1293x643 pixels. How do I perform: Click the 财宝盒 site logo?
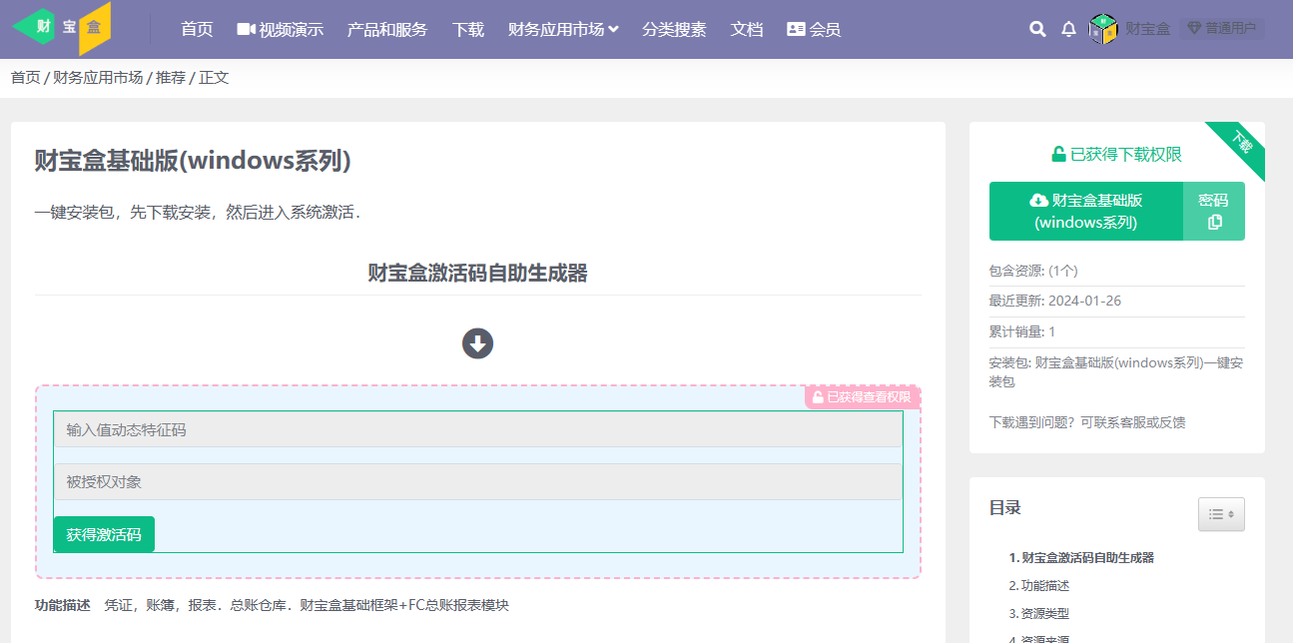click(x=62, y=28)
